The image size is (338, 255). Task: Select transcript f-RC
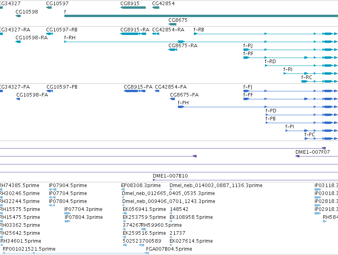pos(307,77)
